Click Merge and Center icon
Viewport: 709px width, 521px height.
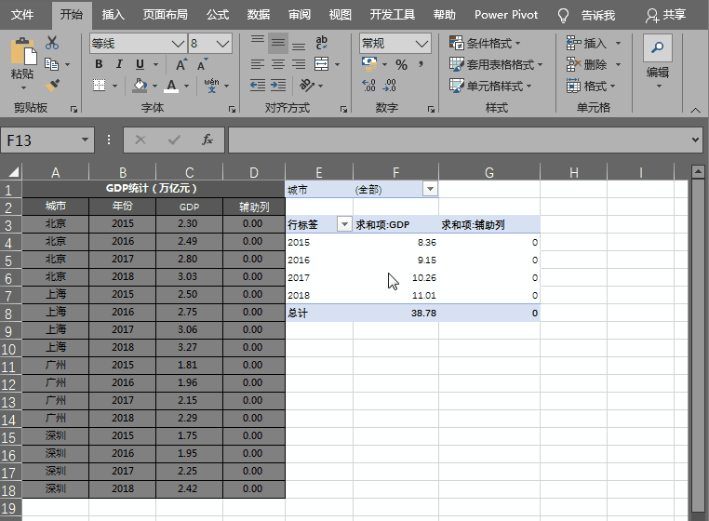click(x=322, y=64)
